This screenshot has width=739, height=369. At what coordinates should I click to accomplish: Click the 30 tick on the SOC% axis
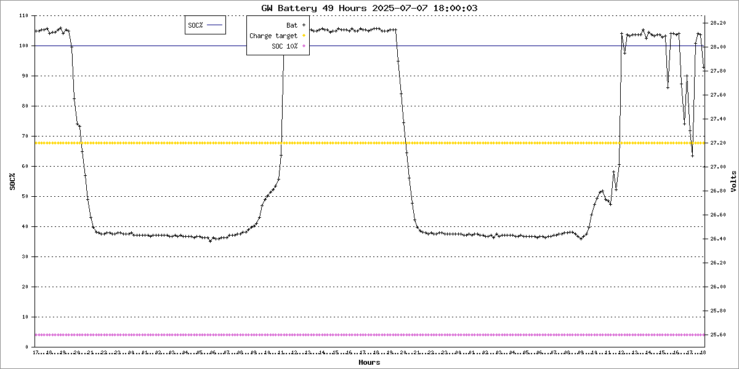(x=26, y=256)
